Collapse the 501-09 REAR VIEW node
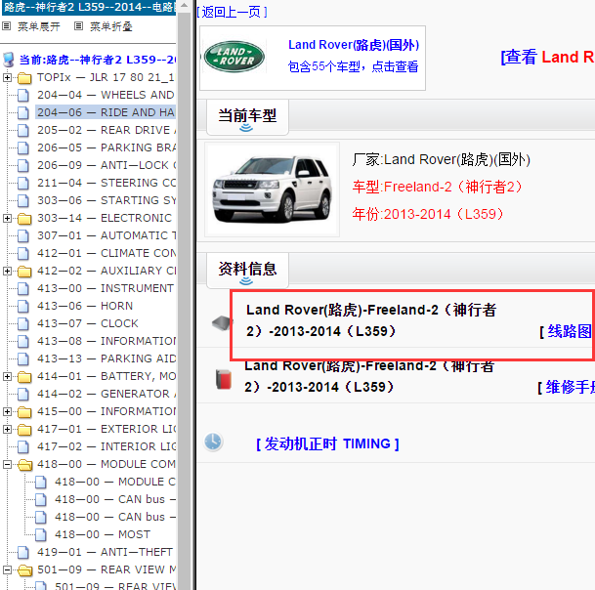 point(7,569)
